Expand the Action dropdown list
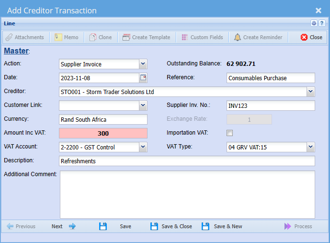The image size is (330, 243). point(143,64)
